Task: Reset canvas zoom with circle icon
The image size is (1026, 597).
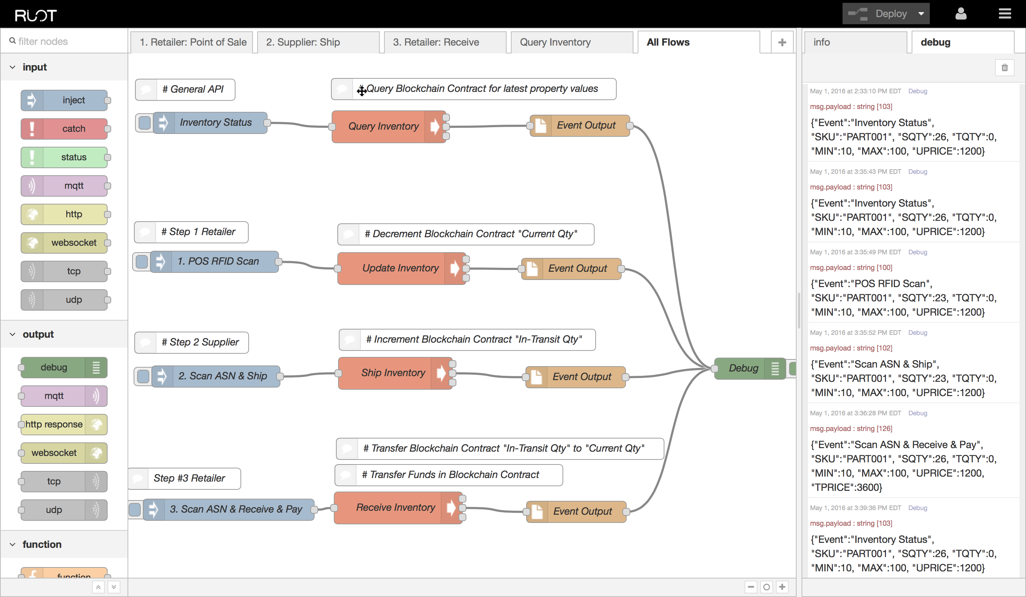Action: click(766, 587)
